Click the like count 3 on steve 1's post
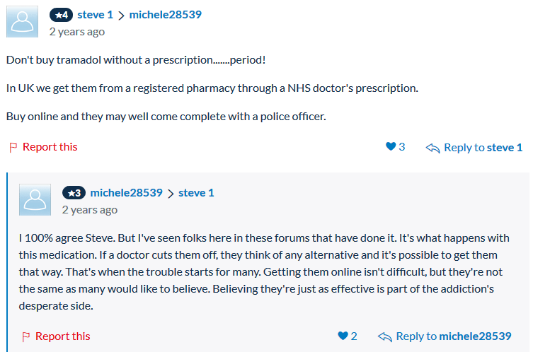 402,146
